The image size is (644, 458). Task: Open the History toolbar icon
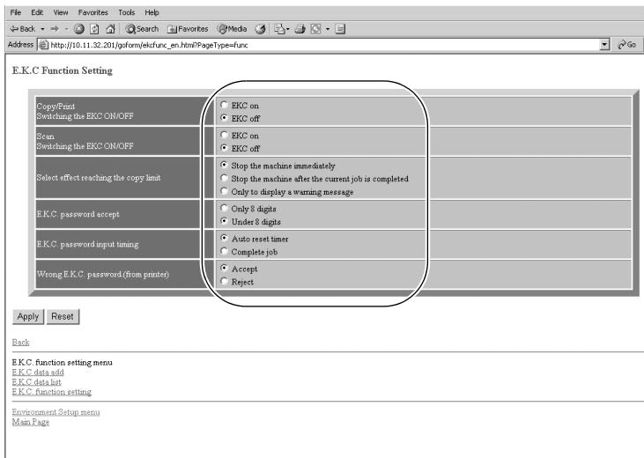tap(260, 29)
